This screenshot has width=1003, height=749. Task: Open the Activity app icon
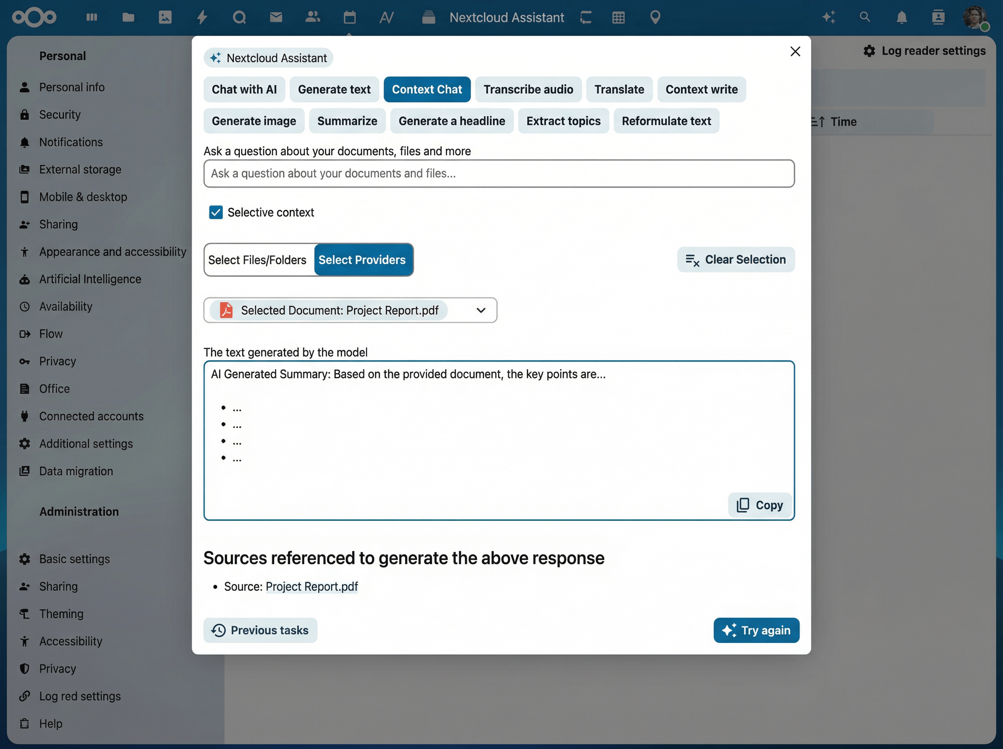202,17
